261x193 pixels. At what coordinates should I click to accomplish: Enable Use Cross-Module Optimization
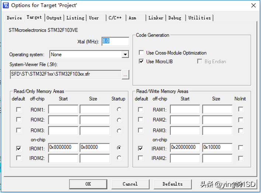coord(141,53)
